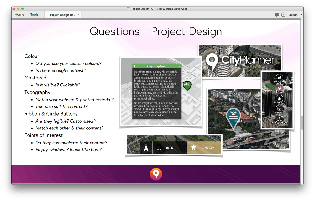Screen dimensions: 315x201
Task: Expand the Julian account dropdown arrow
Action: pyautogui.click(x=301, y=15)
